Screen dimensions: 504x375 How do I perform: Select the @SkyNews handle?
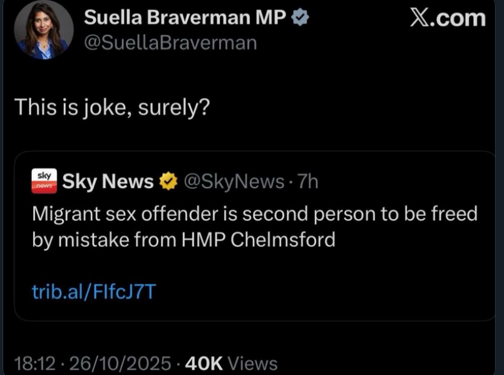pyautogui.click(x=233, y=181)
